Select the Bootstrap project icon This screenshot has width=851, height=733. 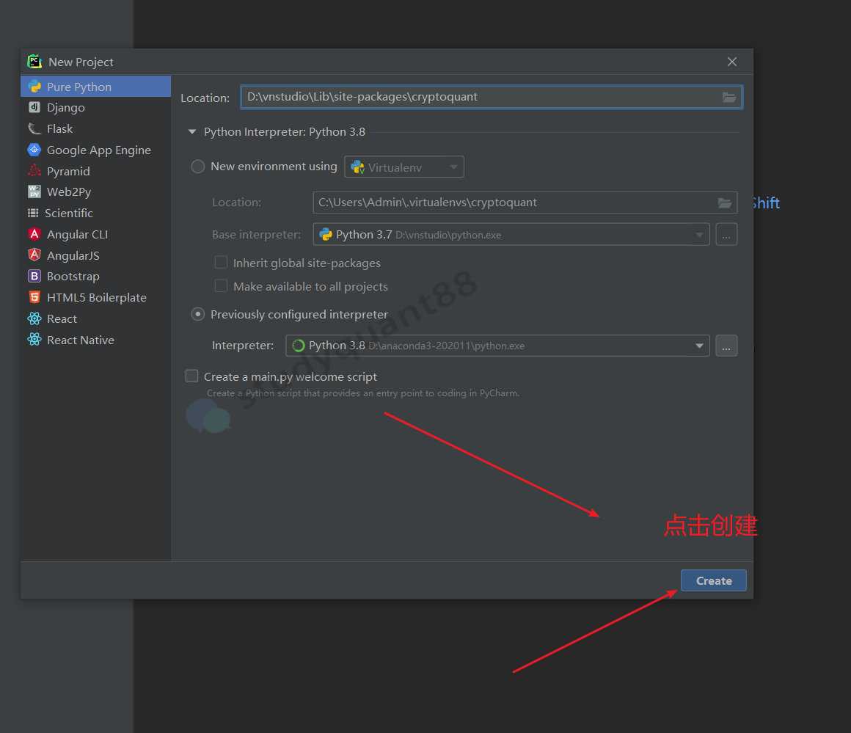[x=34, y=277]
